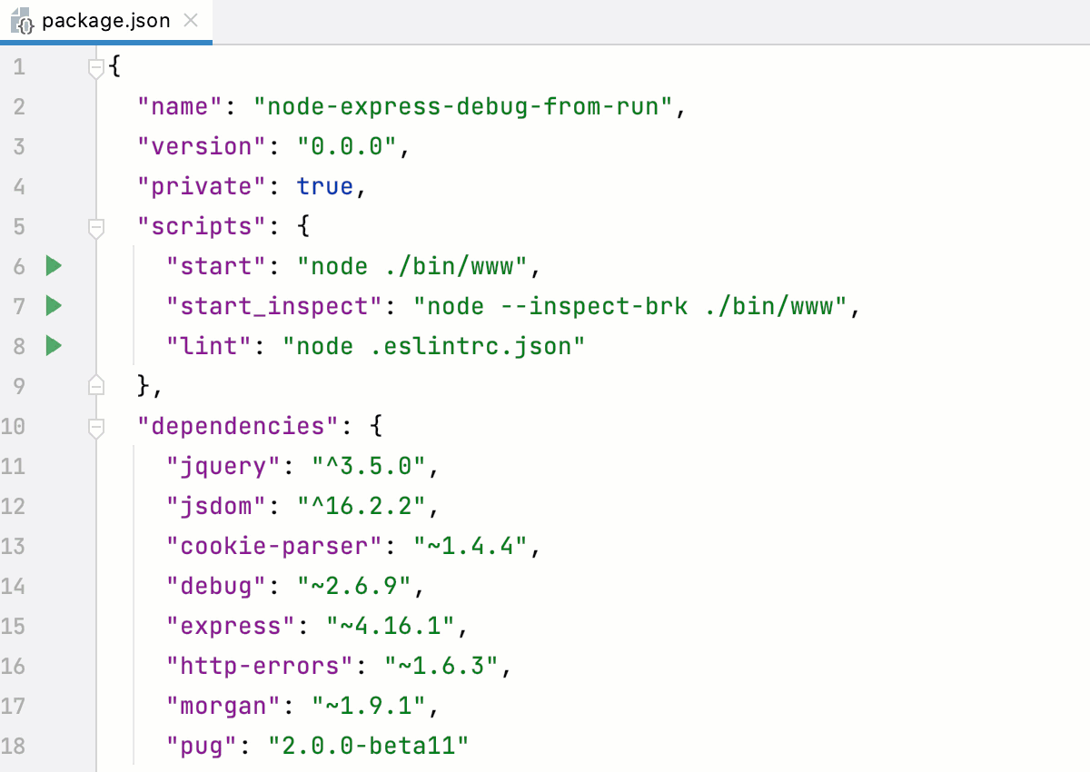Collapse the "scripts" section
1090x772 pixels.
tap(96, 226)
